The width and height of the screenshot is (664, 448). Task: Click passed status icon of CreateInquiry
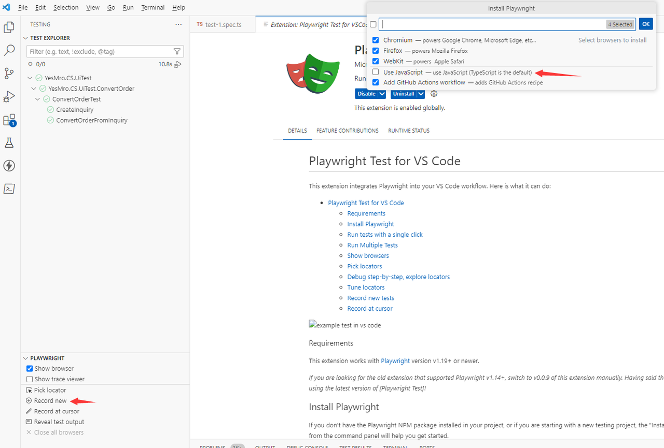50,110
